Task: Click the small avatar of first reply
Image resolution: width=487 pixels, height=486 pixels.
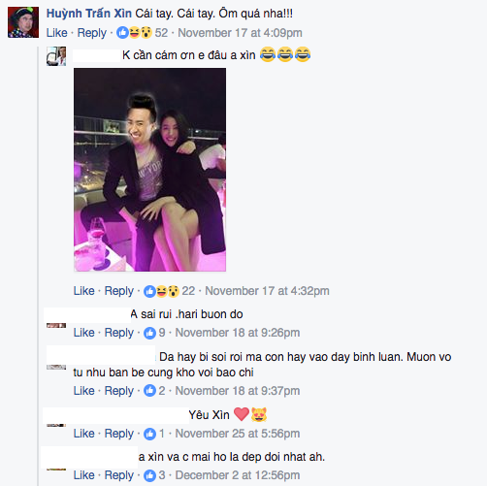Action: (56, 56)
